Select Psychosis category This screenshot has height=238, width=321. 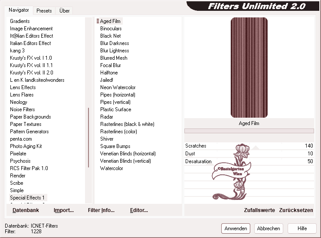[20, 161]
